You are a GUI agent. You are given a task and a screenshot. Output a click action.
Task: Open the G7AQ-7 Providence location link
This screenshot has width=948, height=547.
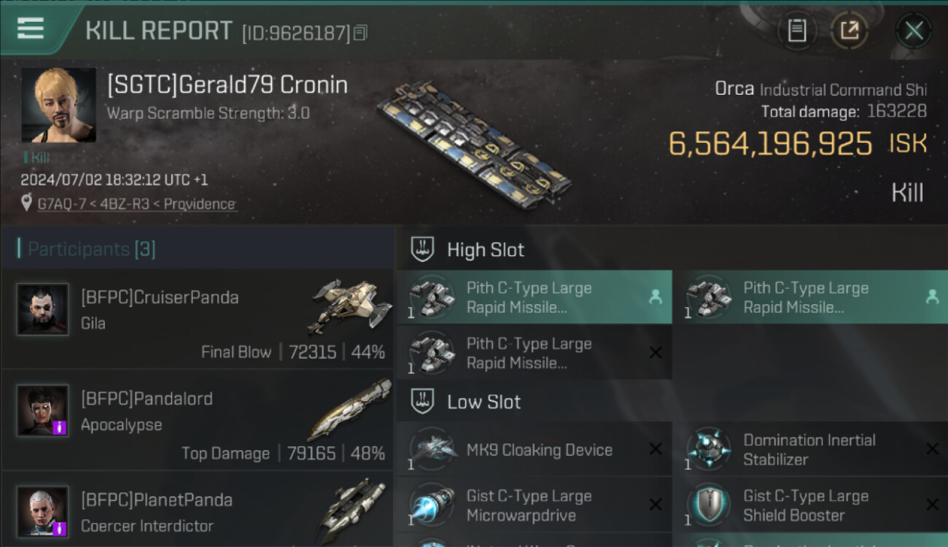[x=136, y=204]
